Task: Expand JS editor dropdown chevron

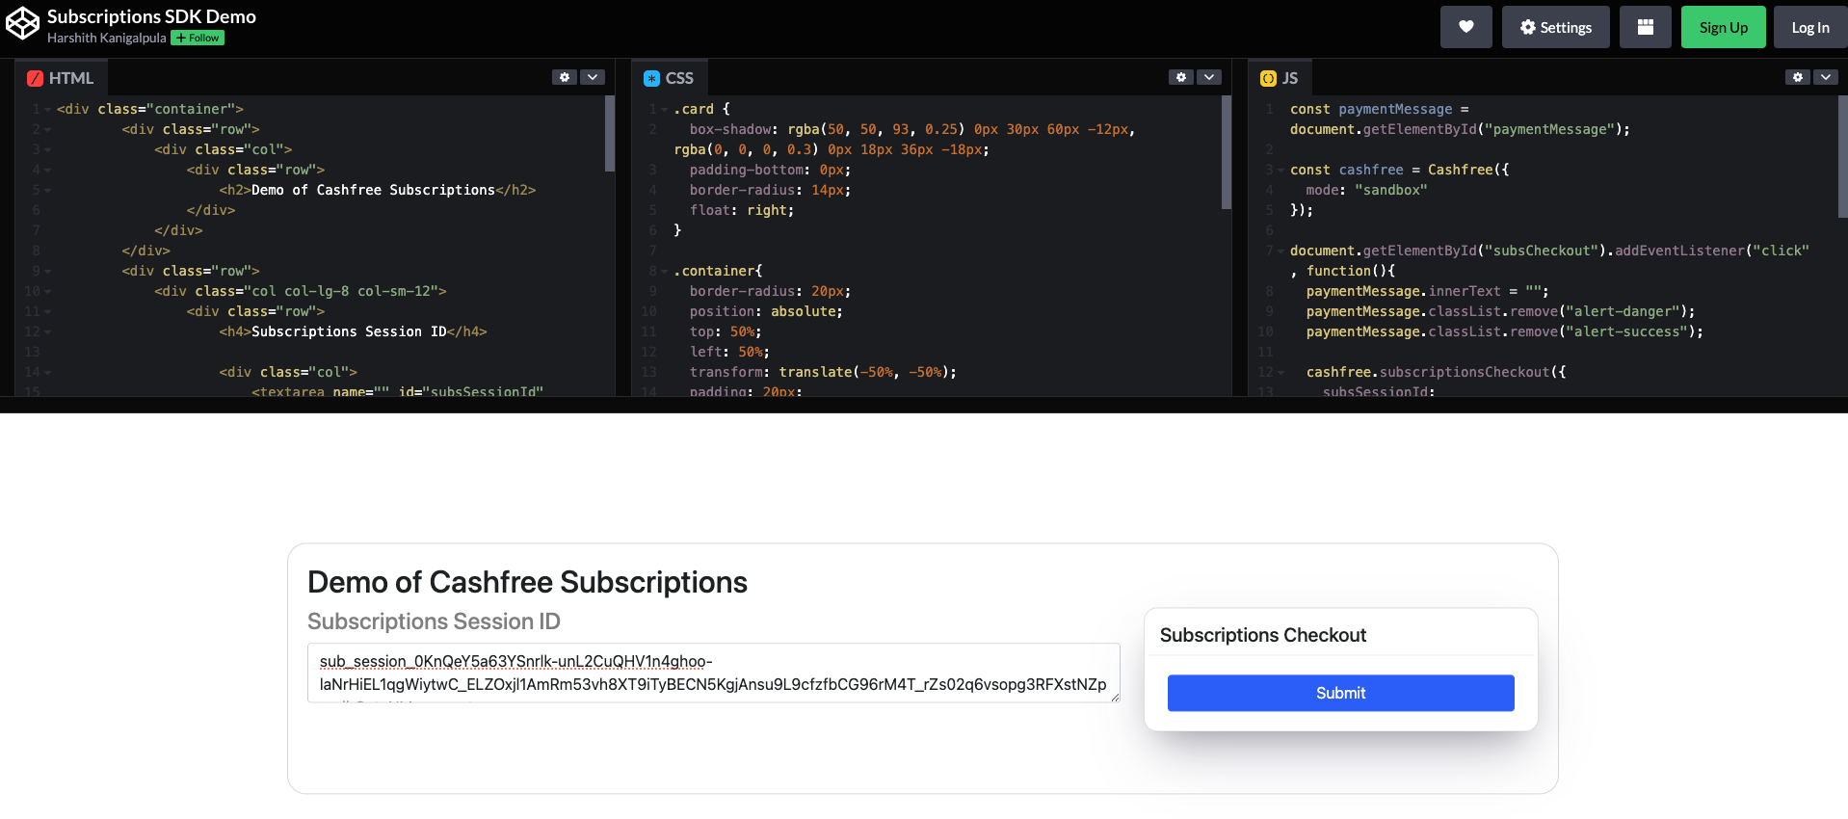Action: click(1826, 77)
